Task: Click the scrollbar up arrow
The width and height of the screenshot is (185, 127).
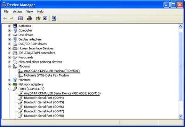Action: point(180,26)
